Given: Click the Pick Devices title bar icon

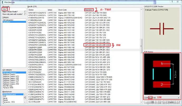Looking at the screenshot, I should [2, 2].
